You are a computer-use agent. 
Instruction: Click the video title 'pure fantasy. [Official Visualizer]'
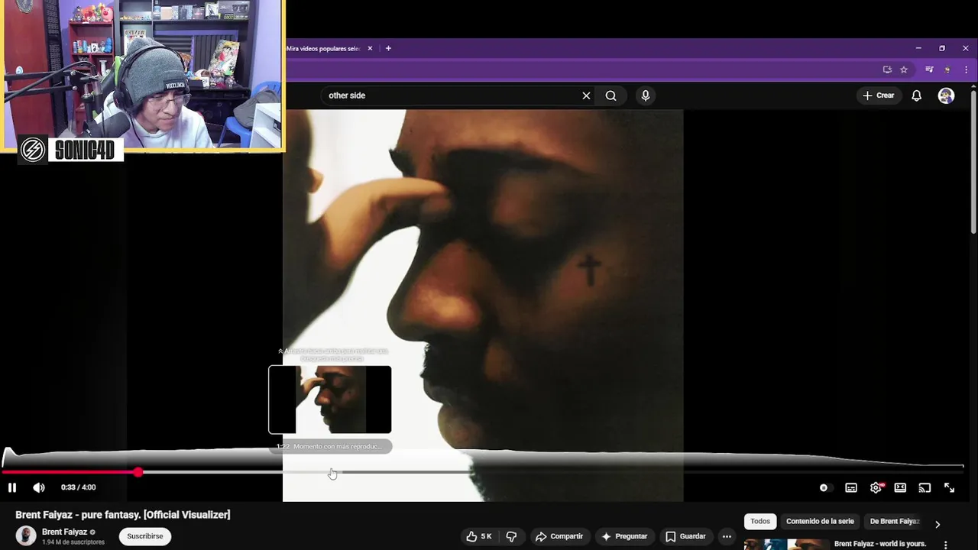pyautogui.click(x=123, y=515)
